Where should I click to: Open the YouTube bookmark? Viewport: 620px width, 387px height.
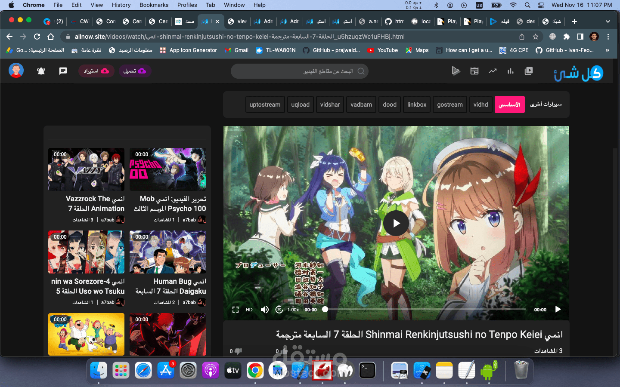(x=383, y=50)
